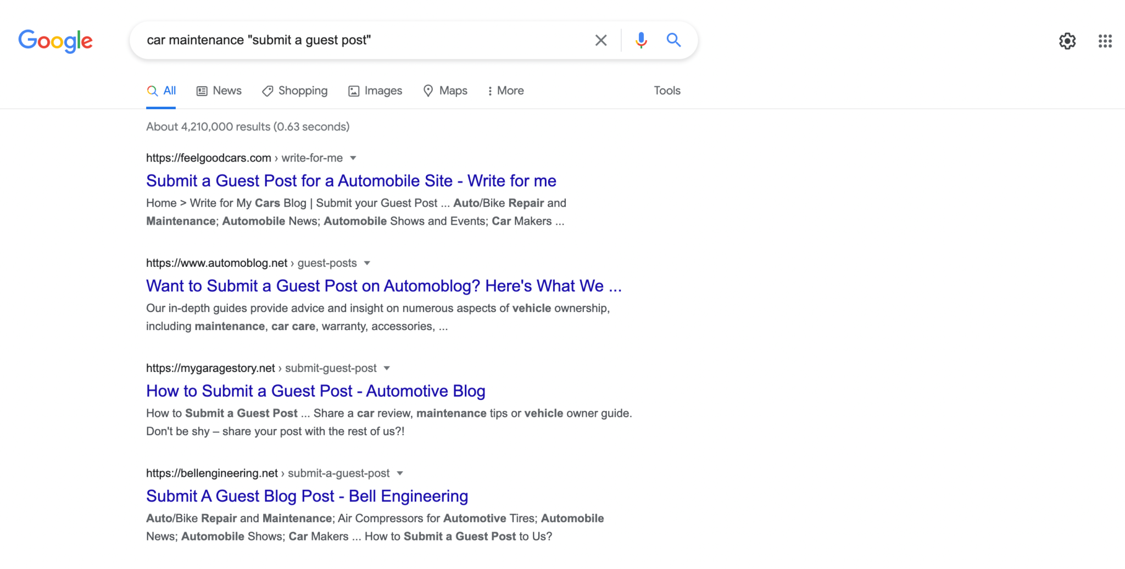1125x569 pixels.
Task: Open the Google apps grid icon
Action: (x=1105, y=41)
